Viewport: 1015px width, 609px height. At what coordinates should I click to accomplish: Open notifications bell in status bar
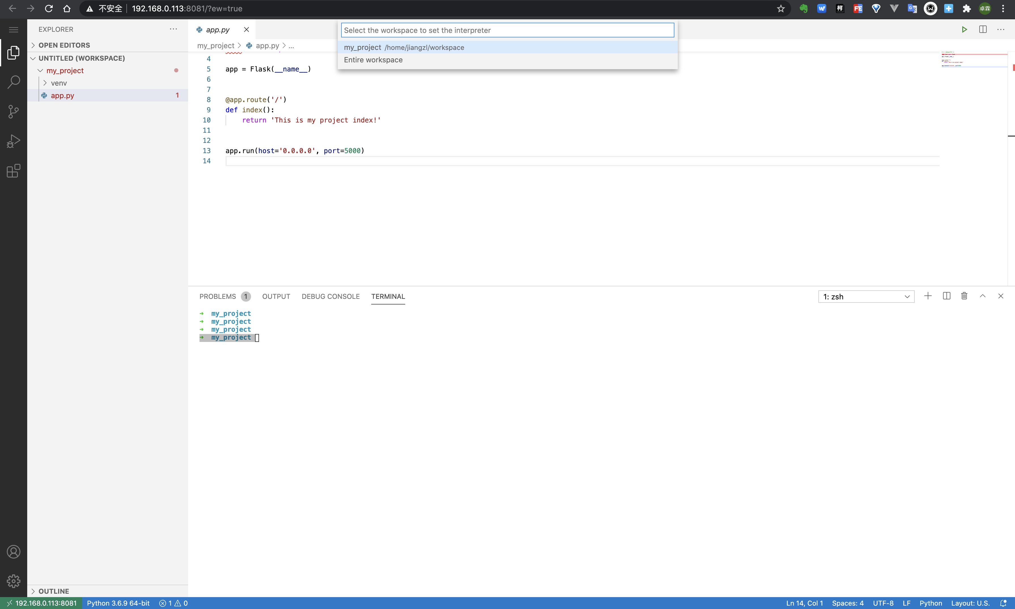click(x=1003, y=603)
